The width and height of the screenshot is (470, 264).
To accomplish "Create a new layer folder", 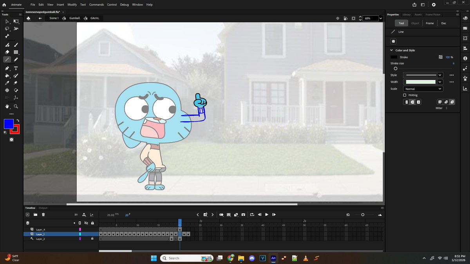I will (35, 214).
